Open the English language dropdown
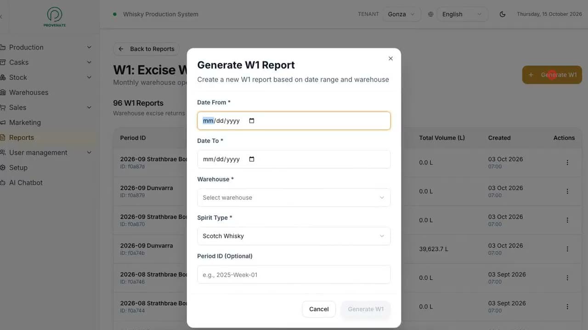 point(462,14)
